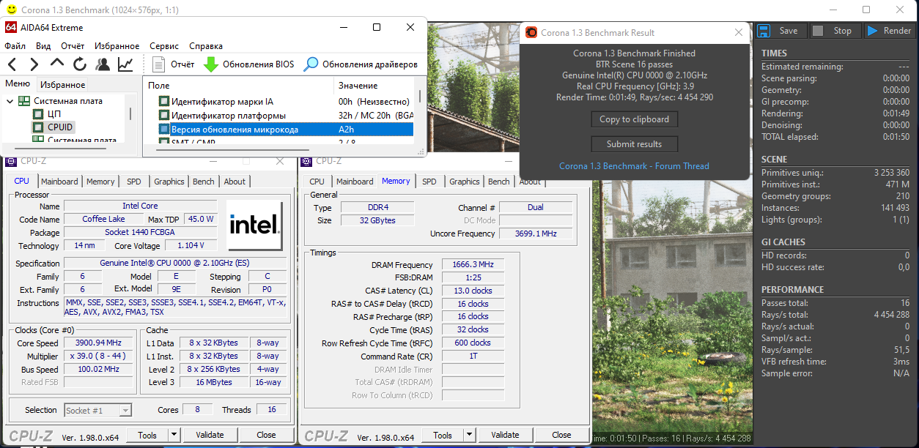The image size is (919, 448).
Task: Click Validate button in left CPU-Z
Action: tap(210, 435)
